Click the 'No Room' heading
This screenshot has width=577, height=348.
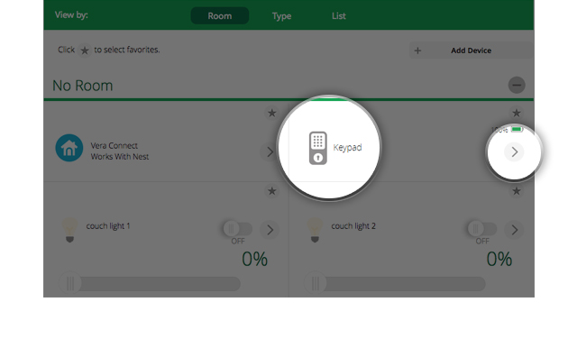pos(83,86)
